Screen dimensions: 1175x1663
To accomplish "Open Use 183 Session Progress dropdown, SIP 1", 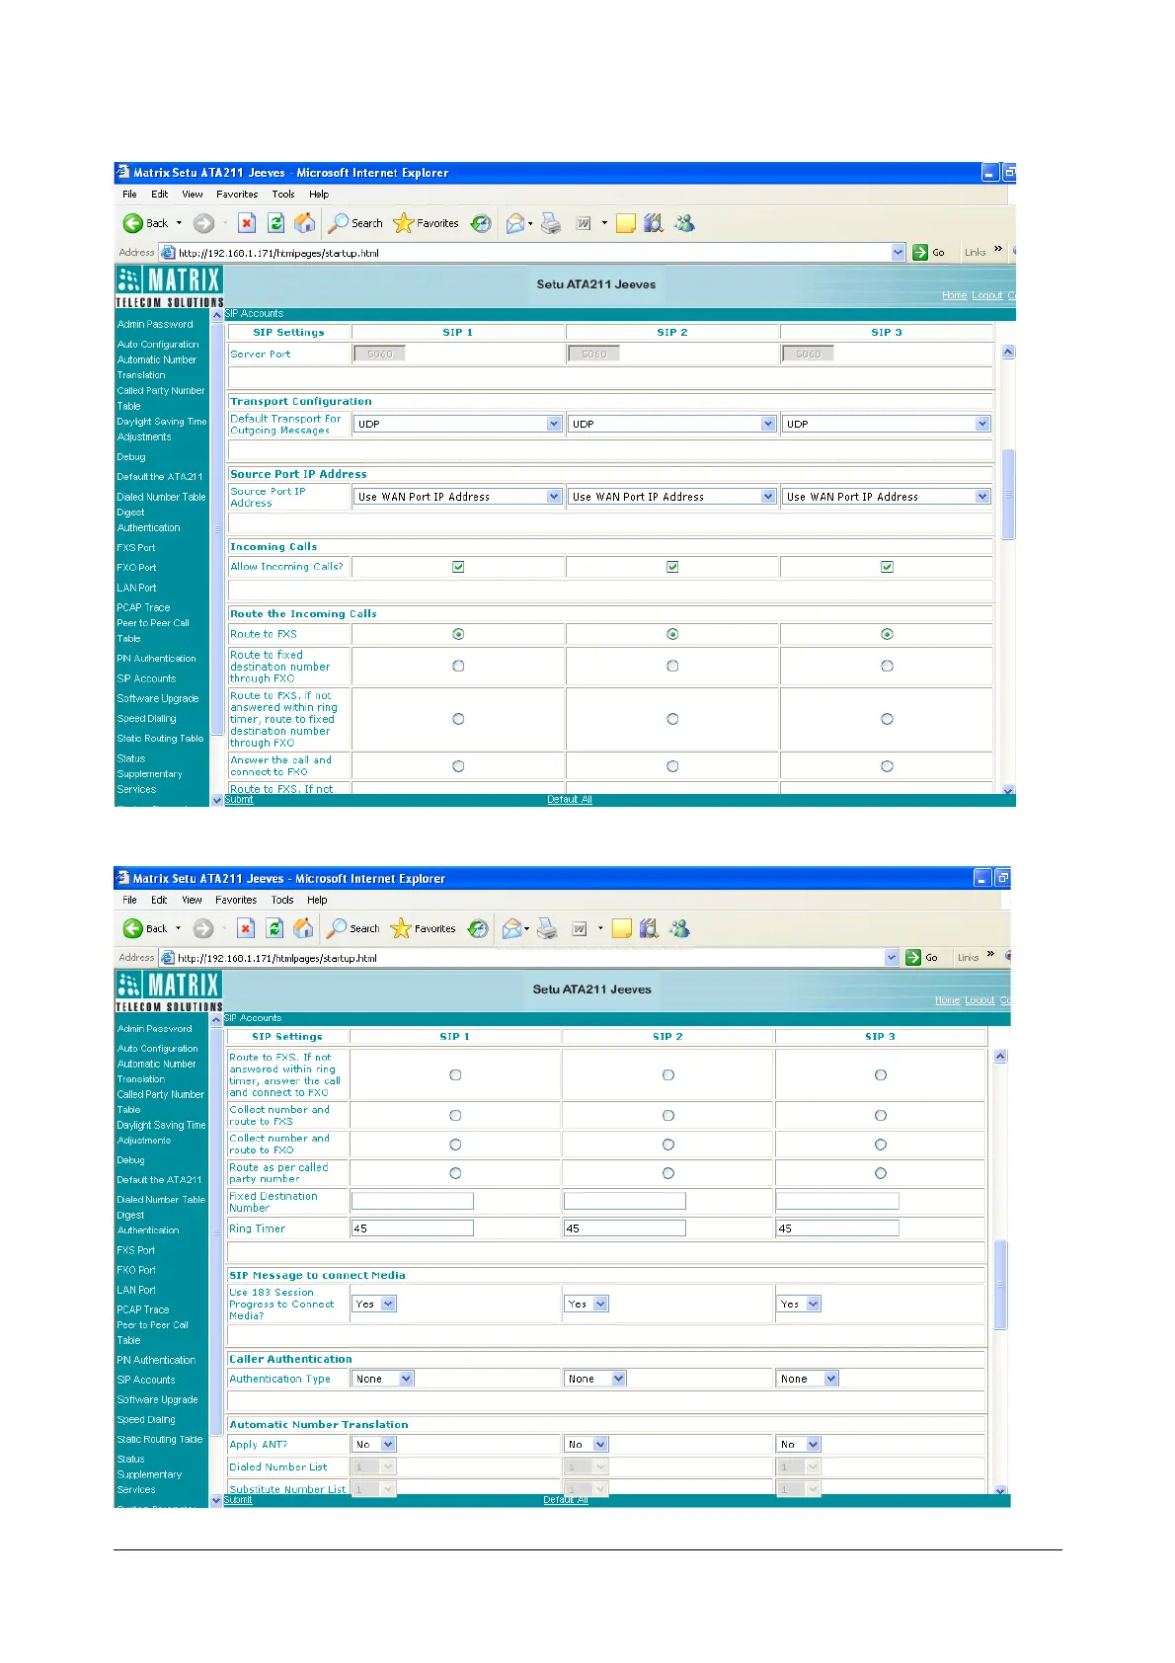I will [x=374, y=1304].
